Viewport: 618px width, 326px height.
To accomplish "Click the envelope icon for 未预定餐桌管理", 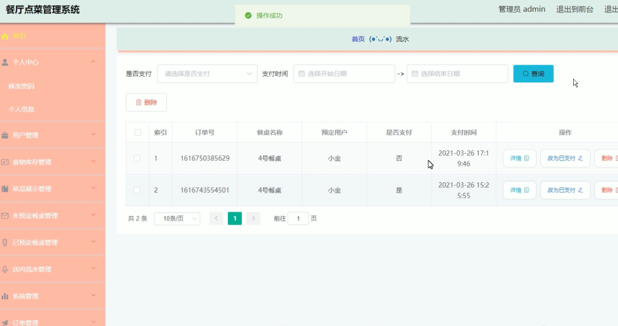I will (5, 216).
